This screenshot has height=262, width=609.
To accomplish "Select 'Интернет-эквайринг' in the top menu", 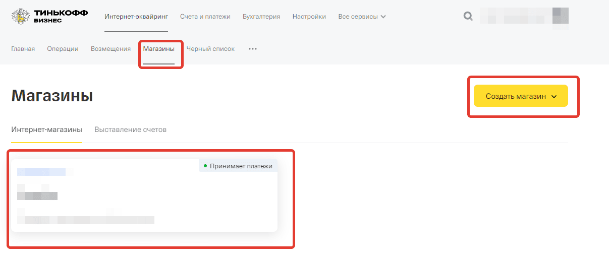I will (x=136, y=17).
